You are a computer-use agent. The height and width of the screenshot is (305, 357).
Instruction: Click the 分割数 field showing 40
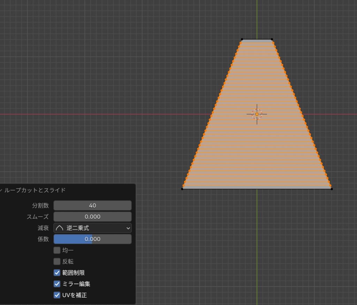(92, 206)
